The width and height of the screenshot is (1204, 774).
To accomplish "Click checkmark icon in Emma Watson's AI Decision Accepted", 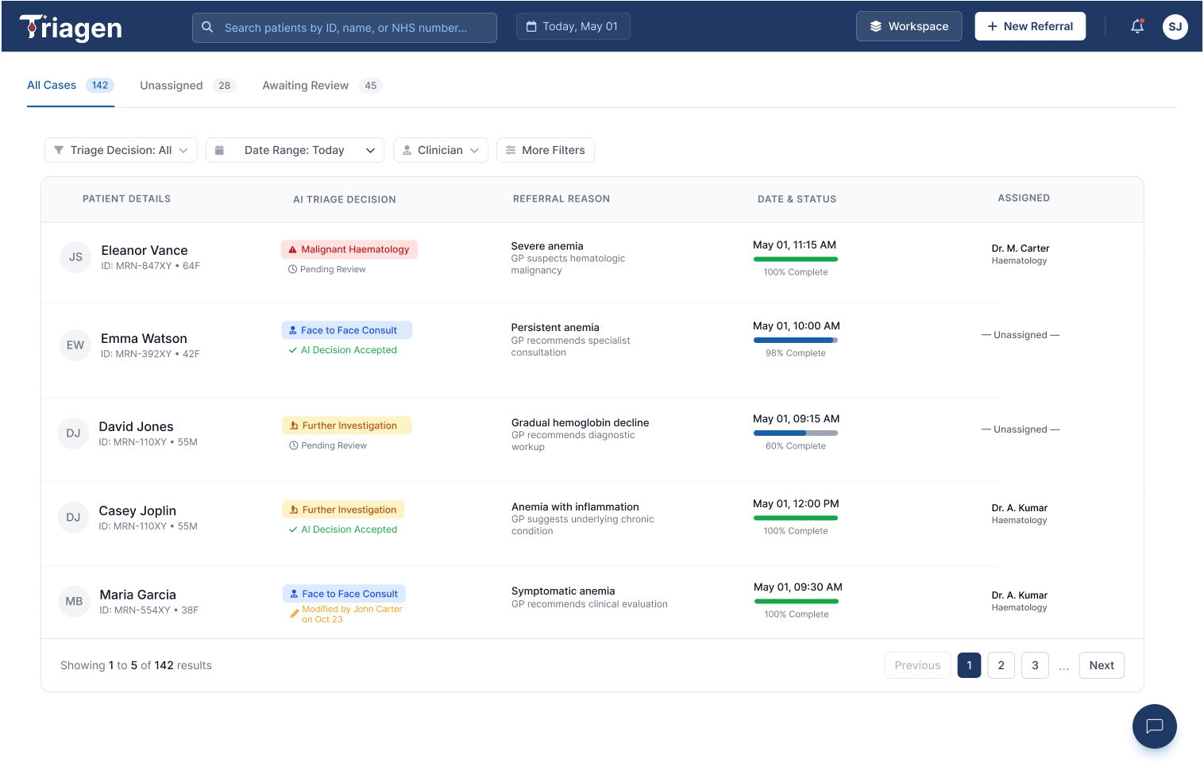I will pos(293,350).
